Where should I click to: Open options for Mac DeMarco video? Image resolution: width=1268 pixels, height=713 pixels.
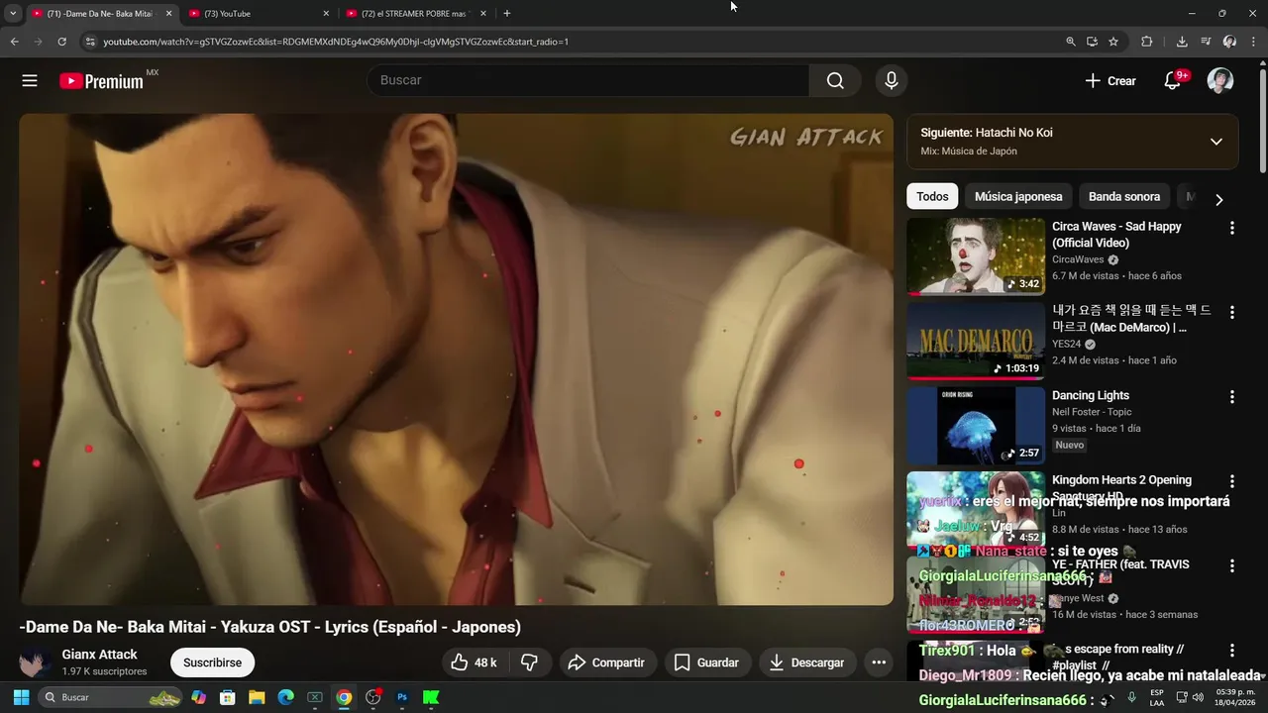coord(1232,312)
